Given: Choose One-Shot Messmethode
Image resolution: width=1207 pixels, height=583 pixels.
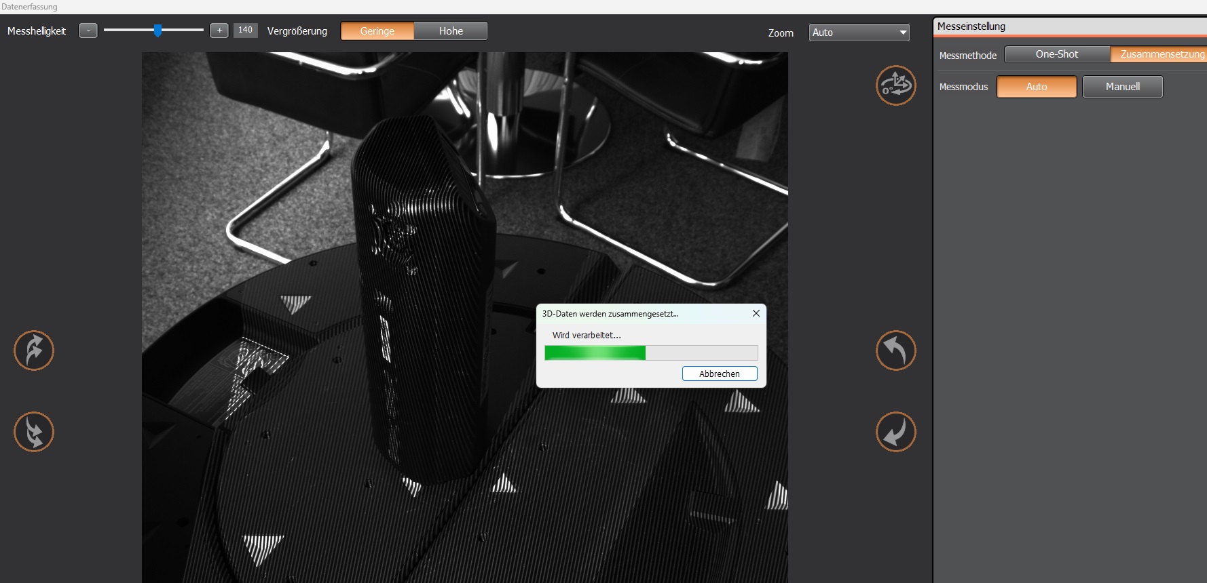Looking at the screenshot, I should pyautogui.click(x=1057, y=54).
